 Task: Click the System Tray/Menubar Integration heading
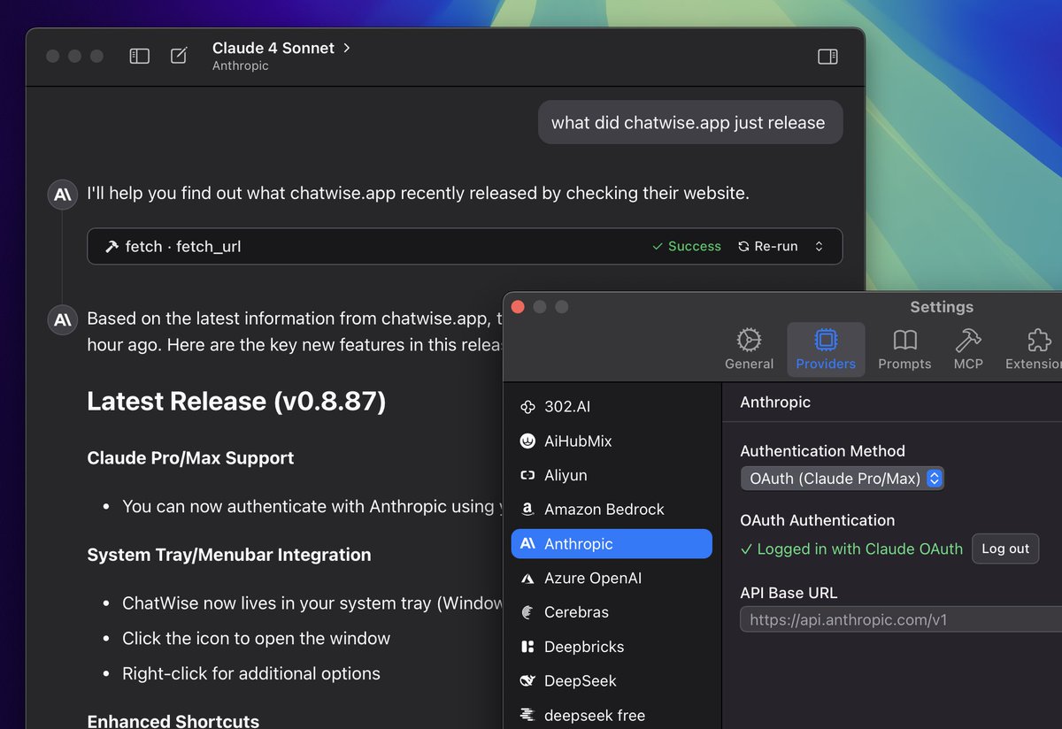tap(229, 556)
